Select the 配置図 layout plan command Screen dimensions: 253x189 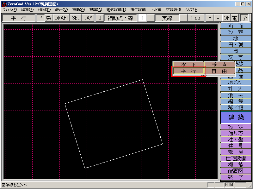pyautogui.click(x=236, y=171)
